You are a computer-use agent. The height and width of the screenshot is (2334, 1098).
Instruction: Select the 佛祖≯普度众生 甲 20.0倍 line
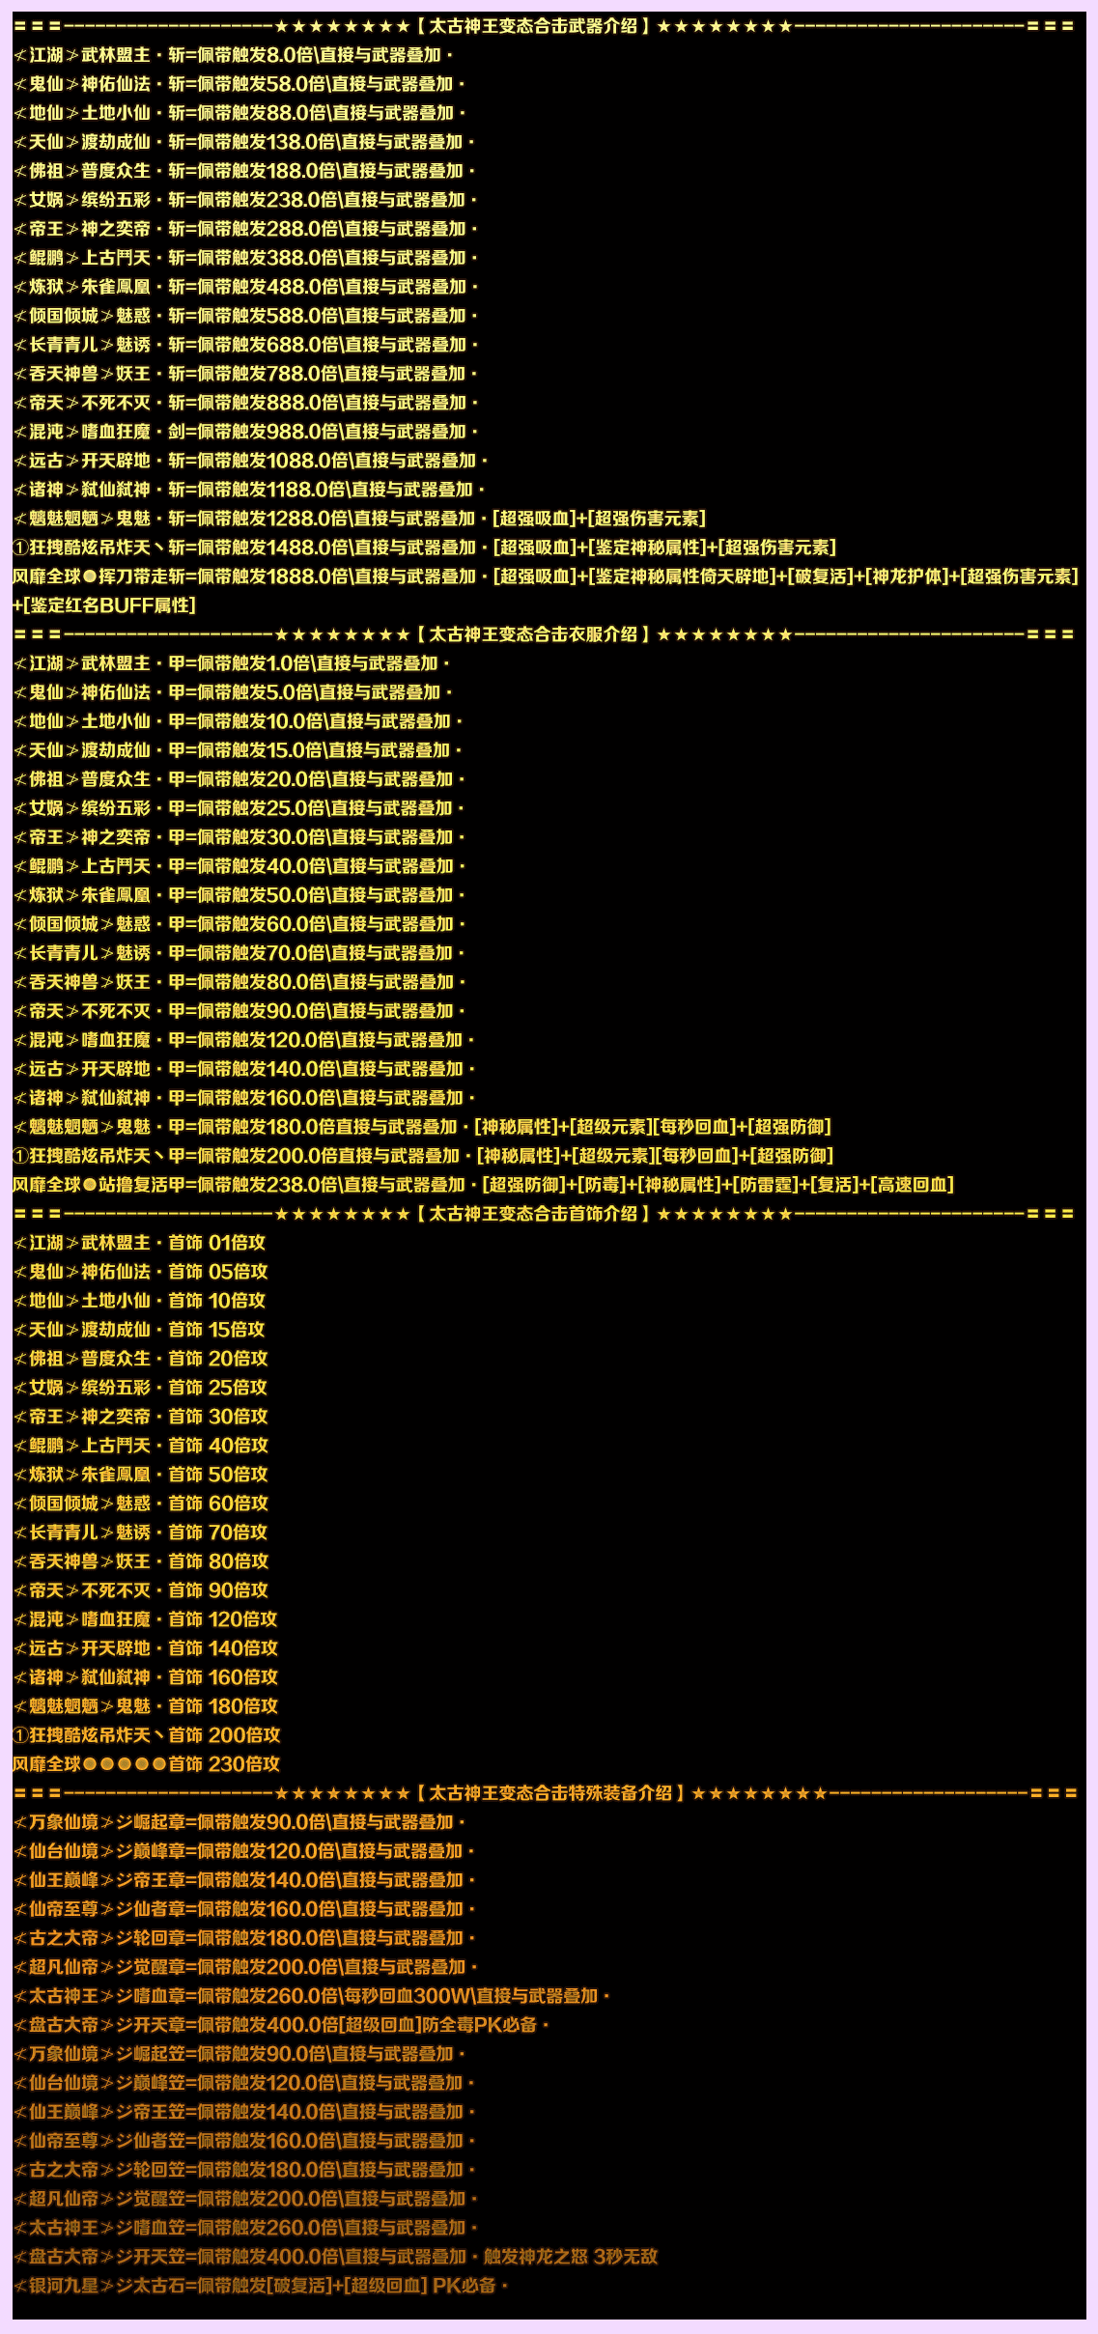[x=239, y=779]
